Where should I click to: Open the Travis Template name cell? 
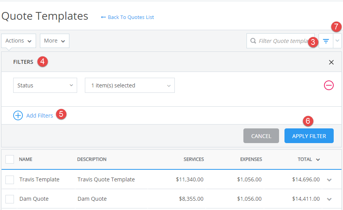point(40,179)
